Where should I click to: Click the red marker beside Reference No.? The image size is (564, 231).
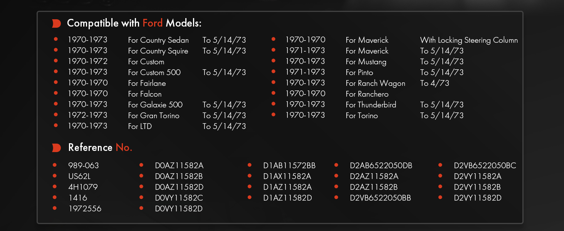coord(56,148)
